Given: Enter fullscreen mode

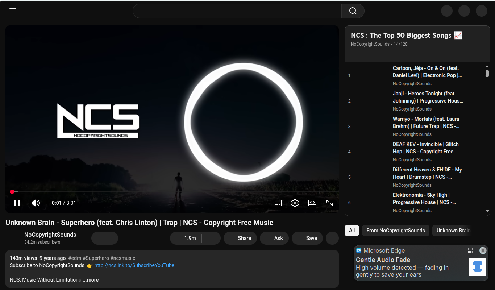Looking at the screenshot, I should click(329, 203).
